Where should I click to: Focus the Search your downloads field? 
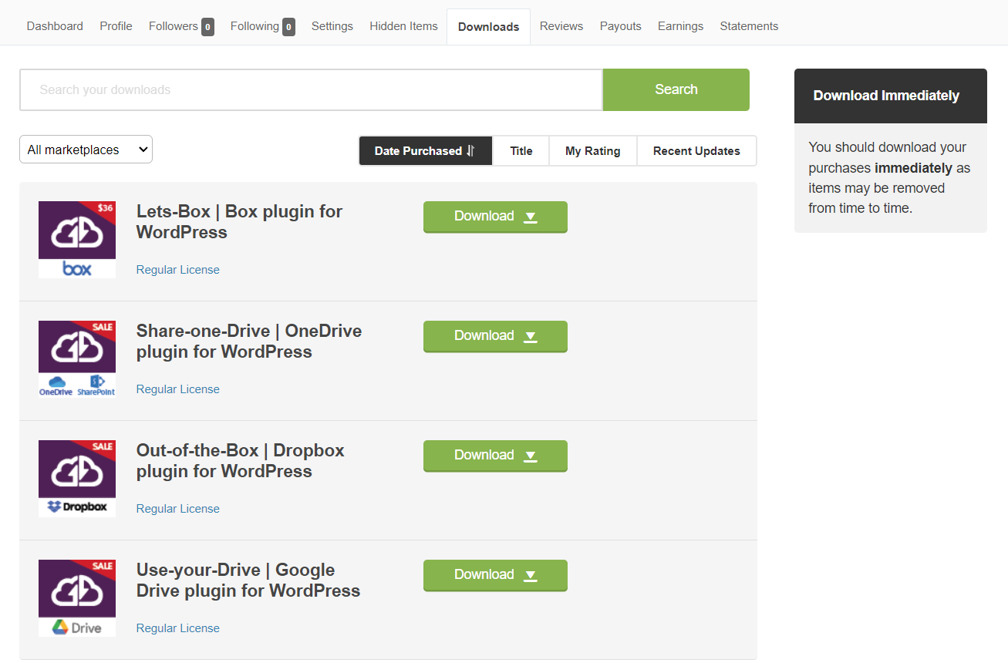click(311, 89)
